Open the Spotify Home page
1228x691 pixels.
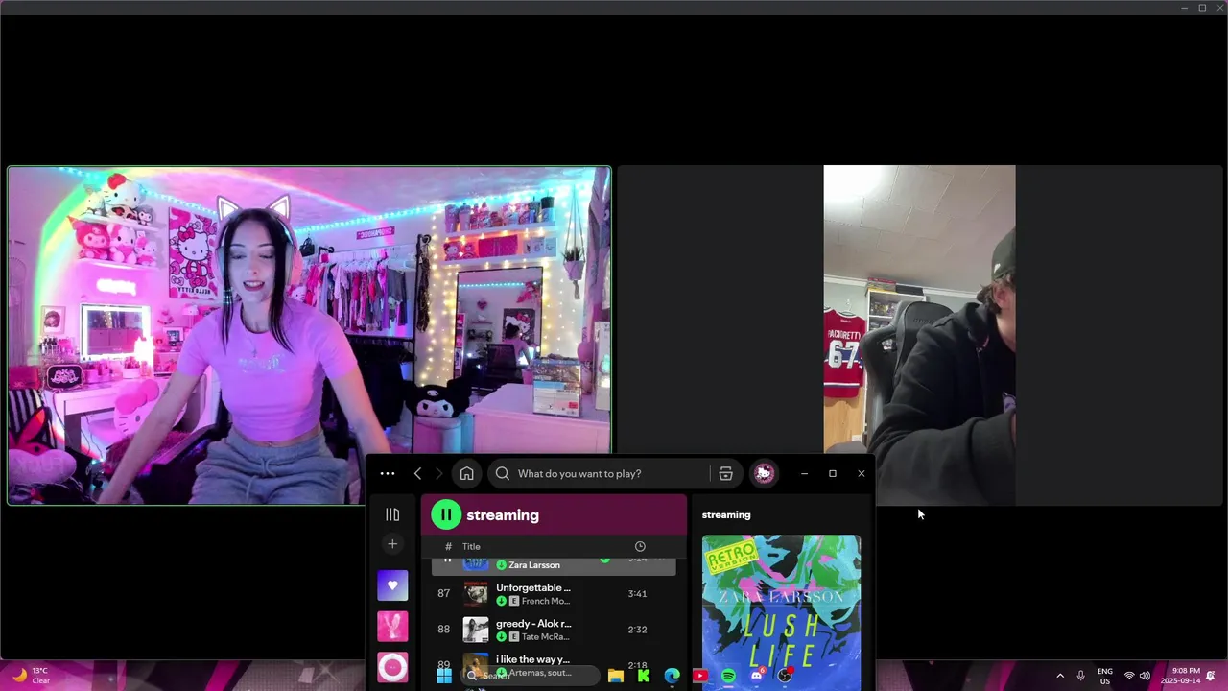click(x=466, y=473)
